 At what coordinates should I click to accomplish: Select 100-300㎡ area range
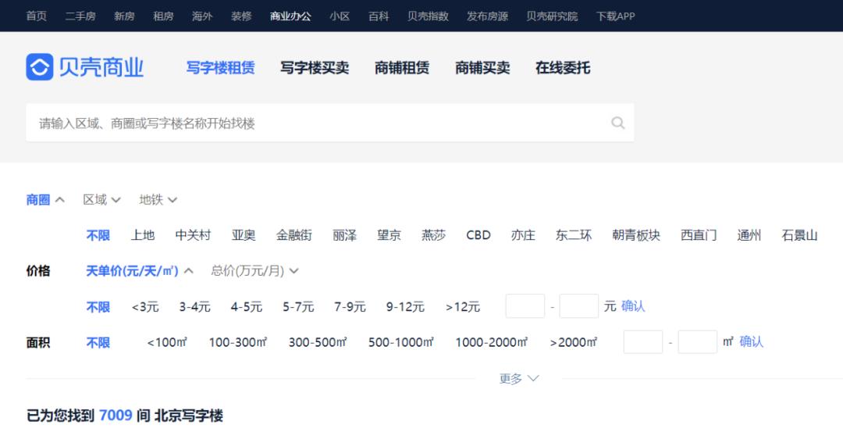click(238, 342)
